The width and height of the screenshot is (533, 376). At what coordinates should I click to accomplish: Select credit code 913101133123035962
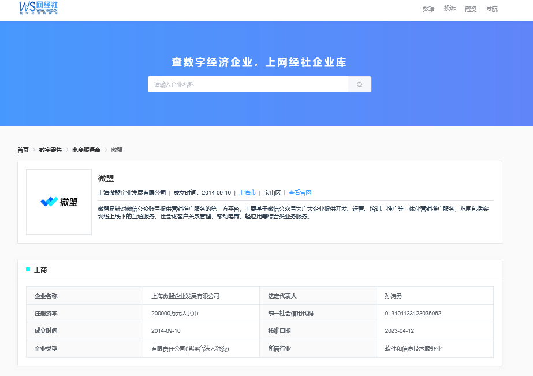(413, 314)
